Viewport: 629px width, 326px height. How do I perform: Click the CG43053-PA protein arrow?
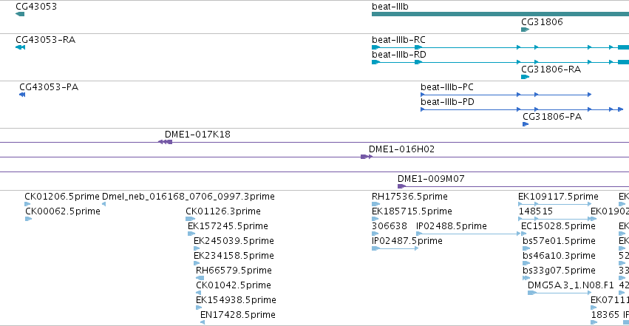pos(22,95)
